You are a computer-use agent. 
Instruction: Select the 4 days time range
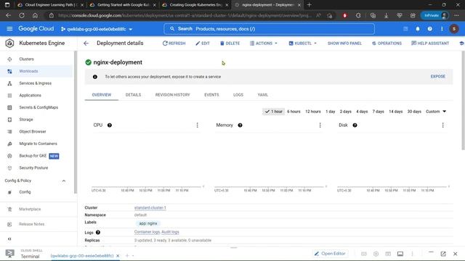point(362,112)
